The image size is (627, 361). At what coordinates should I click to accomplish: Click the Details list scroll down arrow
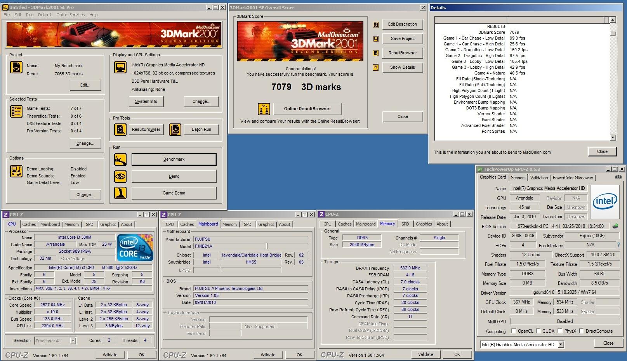click(613, 137)
